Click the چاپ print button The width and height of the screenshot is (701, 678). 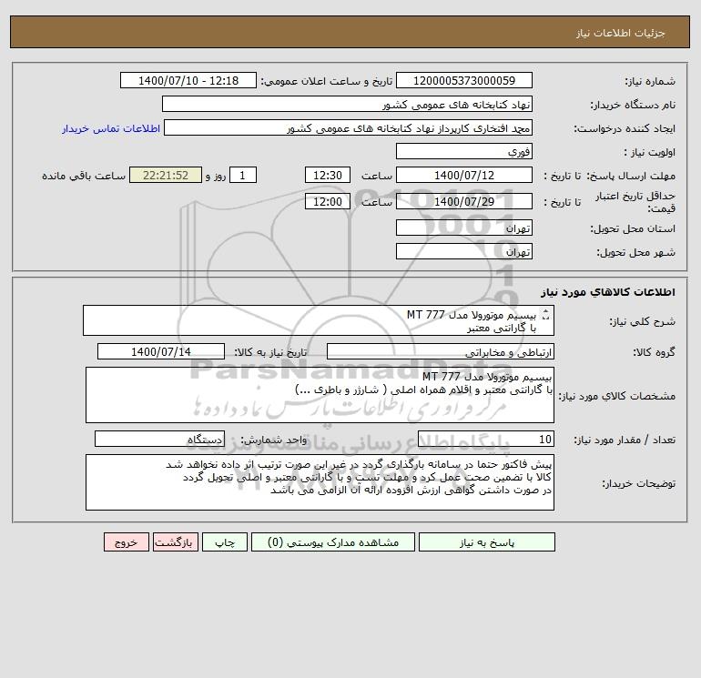(225, 542)
